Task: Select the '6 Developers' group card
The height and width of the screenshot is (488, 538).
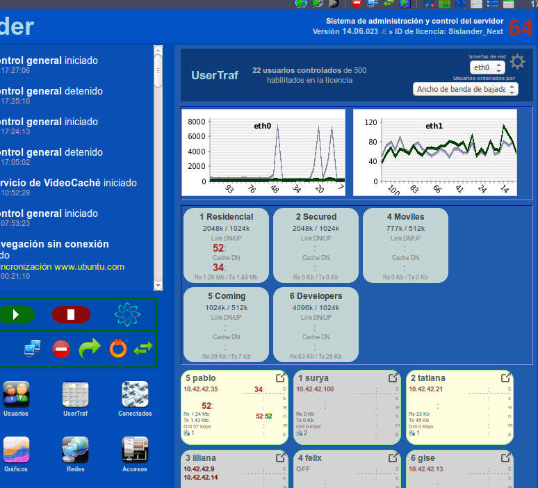Action: pos(316,325)
